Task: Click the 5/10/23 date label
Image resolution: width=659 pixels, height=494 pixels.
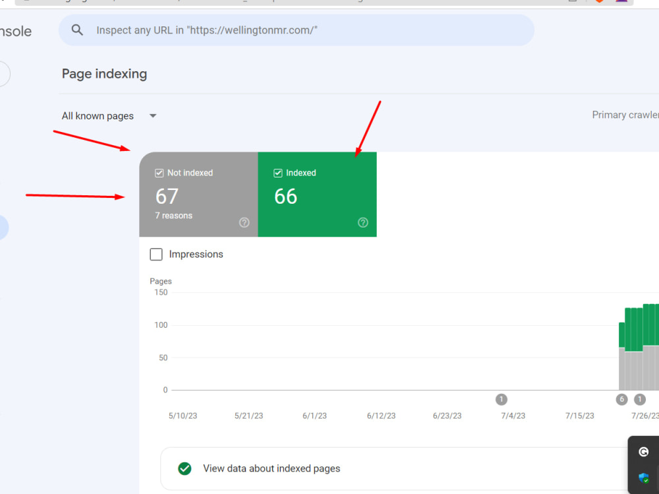Action: [x=183, y=416]
